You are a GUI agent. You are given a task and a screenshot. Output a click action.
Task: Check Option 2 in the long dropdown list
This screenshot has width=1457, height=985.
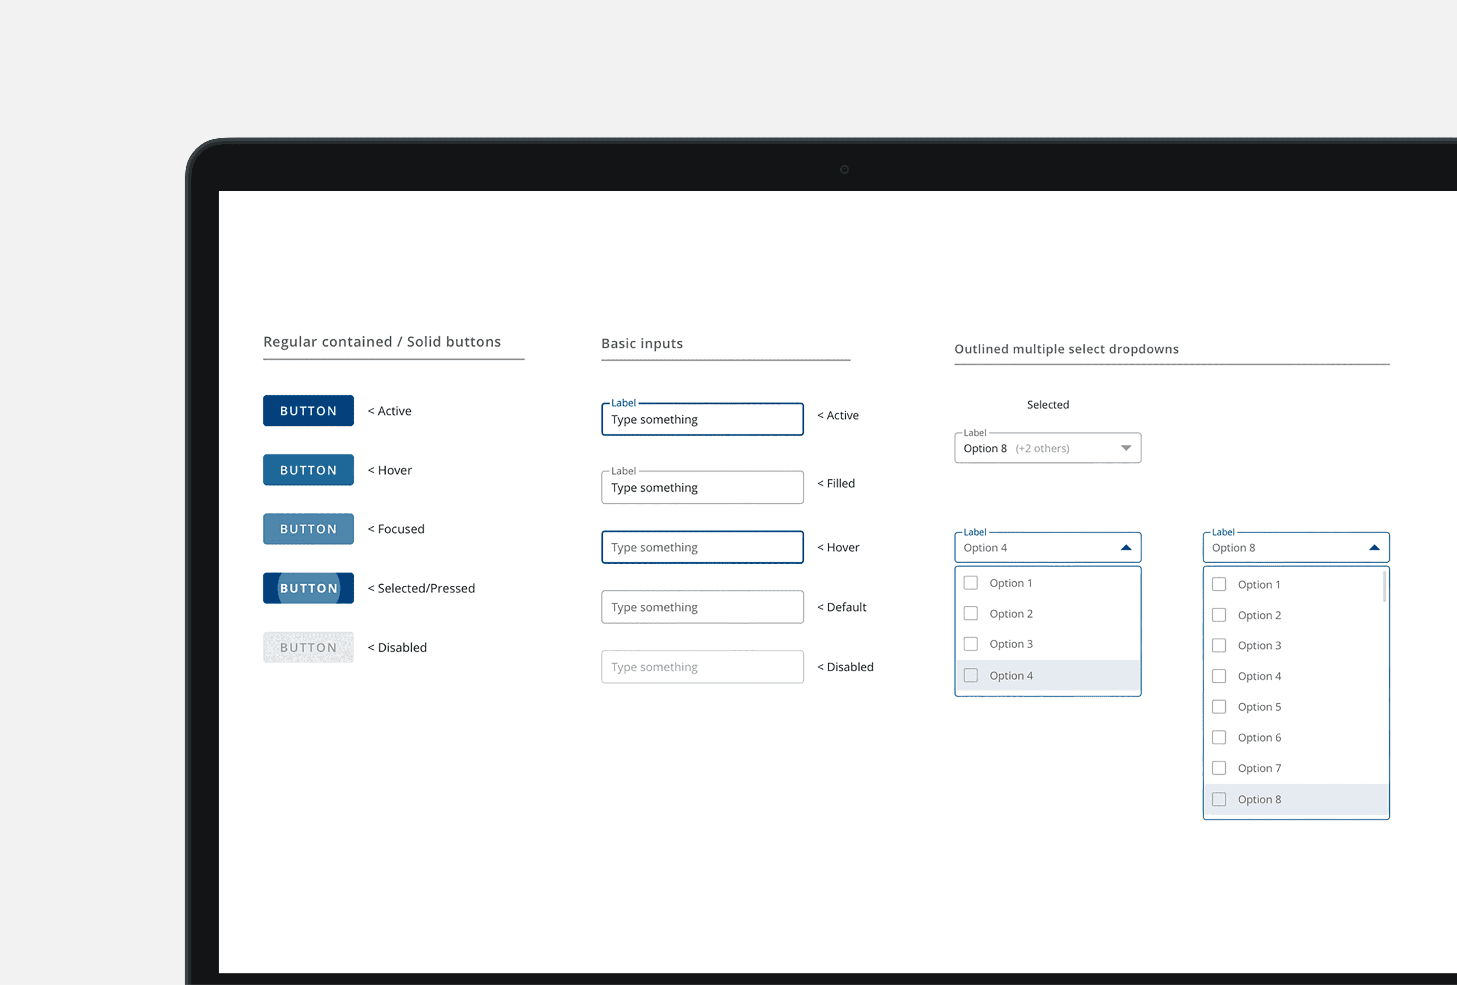tap(1219, 615)
